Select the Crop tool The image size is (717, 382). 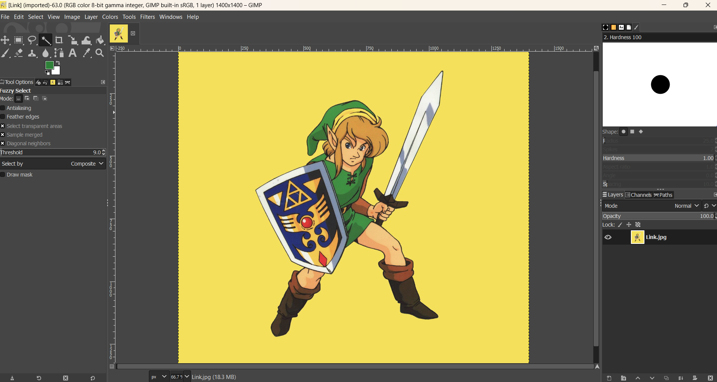pyautogui.click(x=59, y=40)
